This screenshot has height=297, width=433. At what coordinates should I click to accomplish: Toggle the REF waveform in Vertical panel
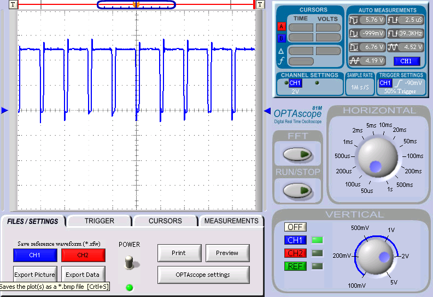(x=295, y=266)
